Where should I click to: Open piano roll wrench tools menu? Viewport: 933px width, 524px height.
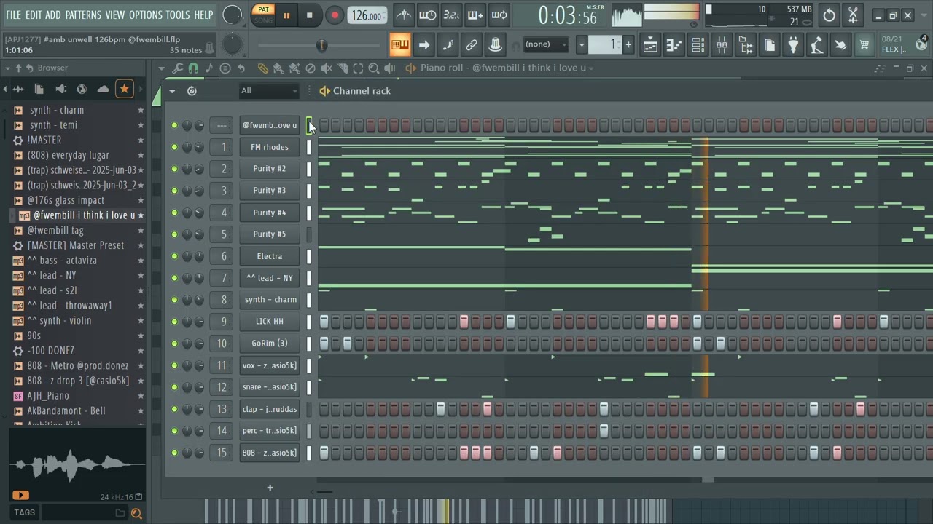(x=177, y=68)
